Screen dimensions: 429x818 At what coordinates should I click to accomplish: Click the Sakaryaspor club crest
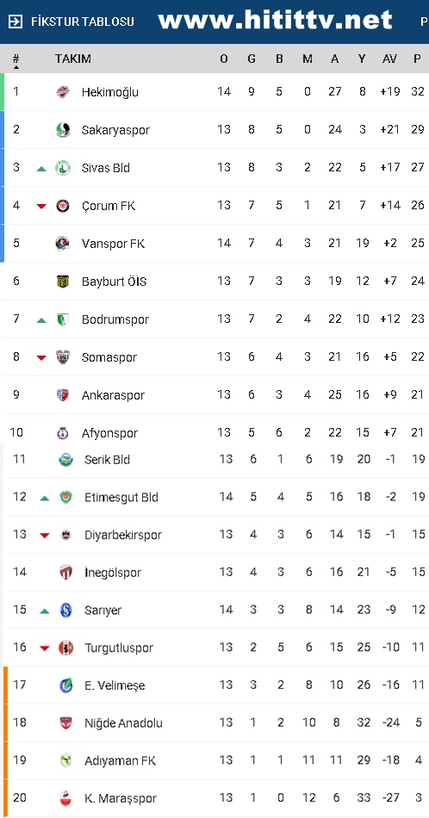click(x=63, y=130)
